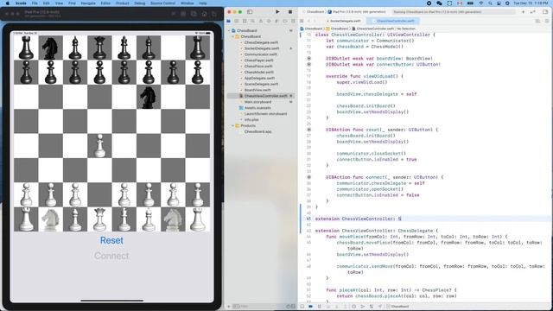This screenshot has height=311, width=553.
Task: Select SocketDelegate.swift in the navigator
Action: (262, 48)
